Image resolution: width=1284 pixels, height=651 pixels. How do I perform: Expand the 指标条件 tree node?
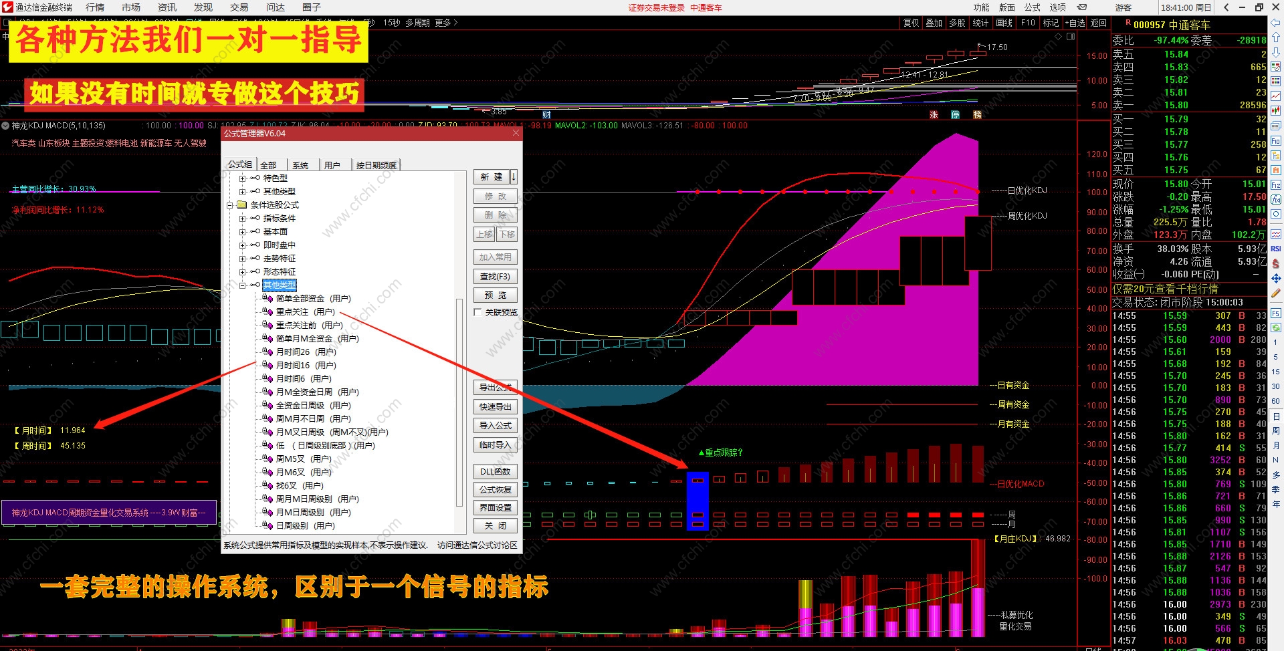(242, 219)
